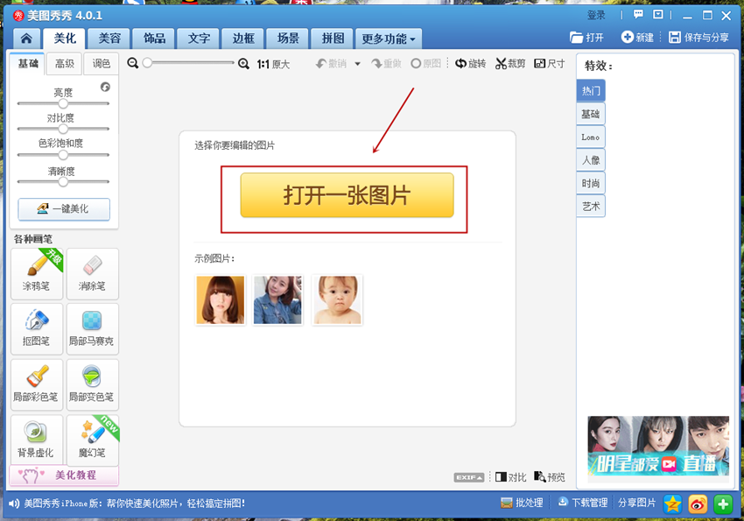Click the 旋转 rotate tool
This screenshot has width=744, height=521.
(x=470, y=64)
